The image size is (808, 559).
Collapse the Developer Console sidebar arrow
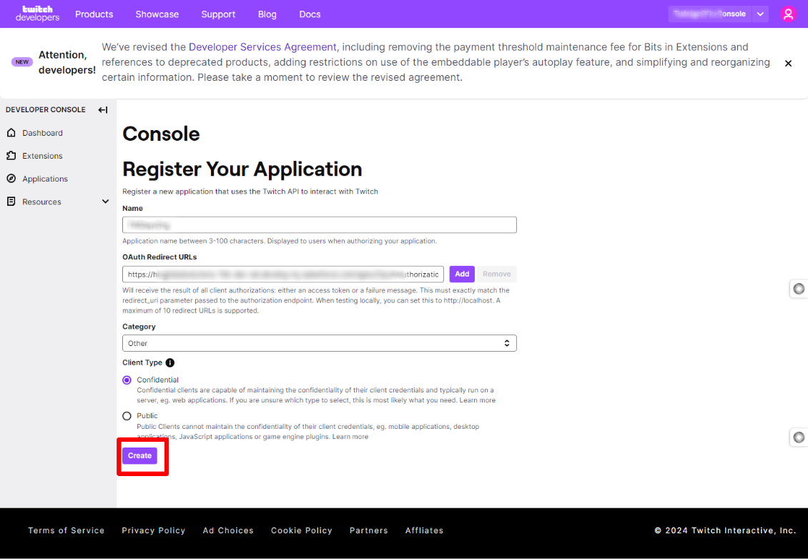[x=103, y=110]
